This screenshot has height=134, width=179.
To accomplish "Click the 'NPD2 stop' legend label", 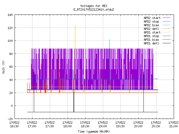I will pos(151,21).
